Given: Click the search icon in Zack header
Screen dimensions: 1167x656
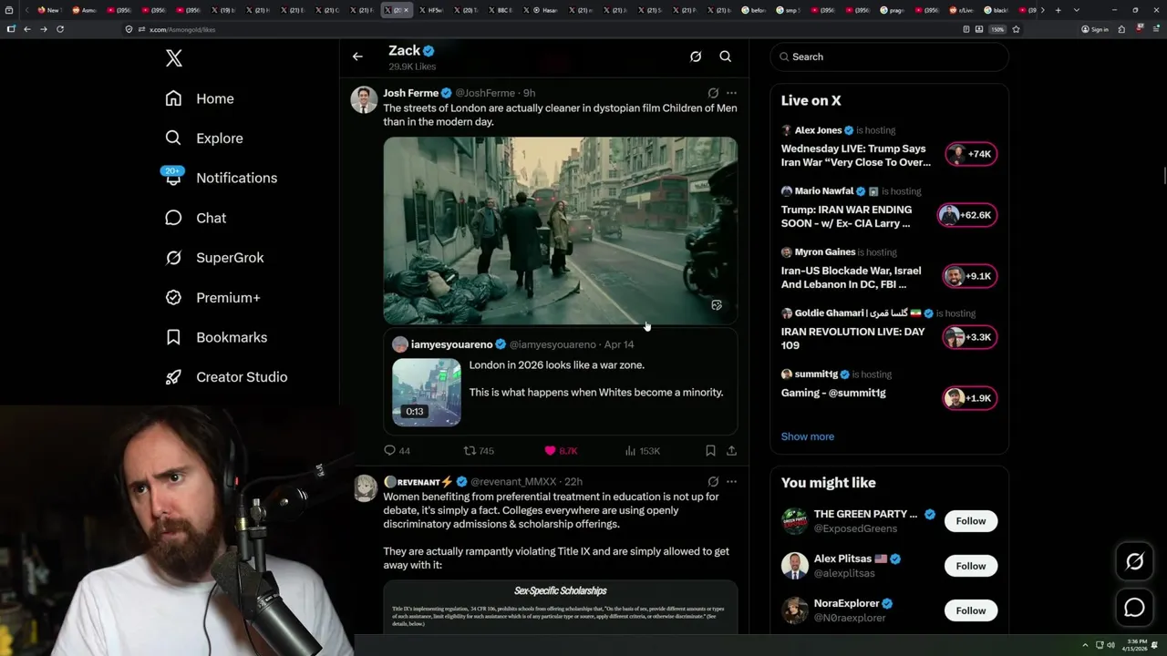Looking at the screenshot, I should tap(726, 56).
